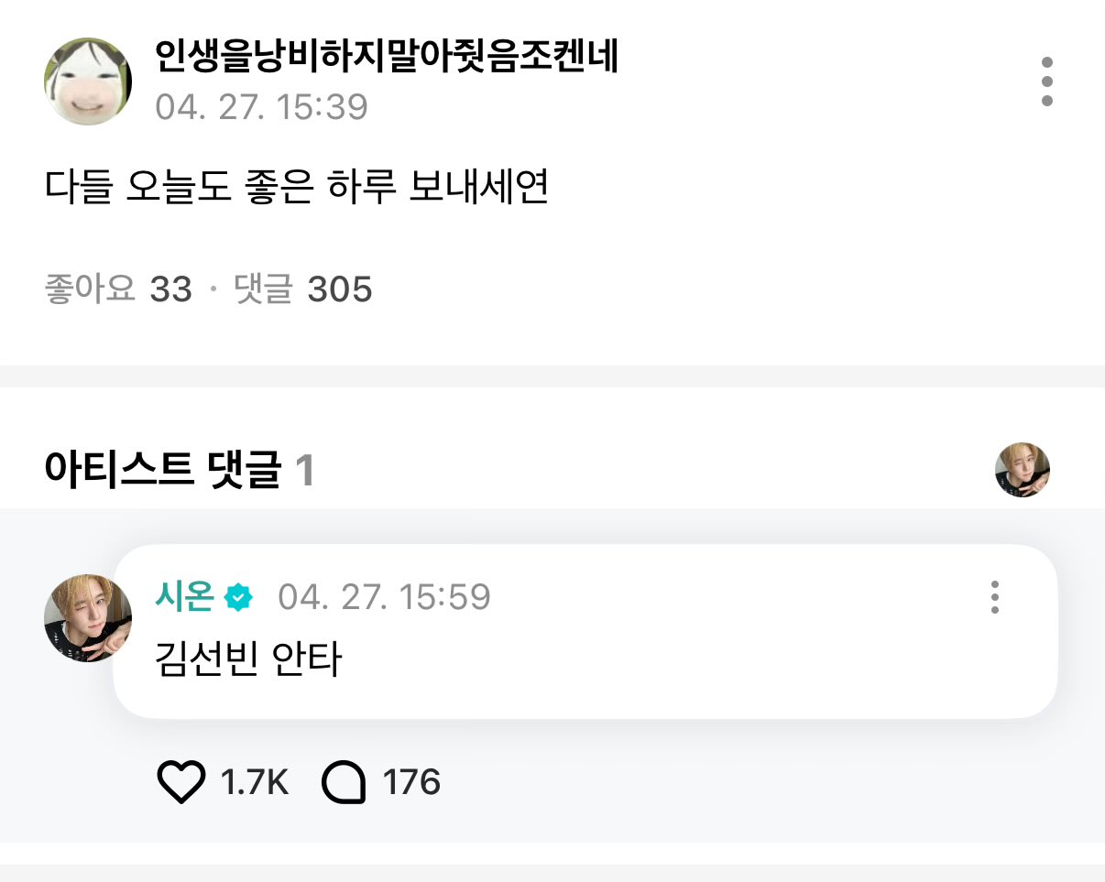This screenshot has width=1105, height=882.
Task: Open 시온's profile picture beside the comment
Action: (x=88, y=618)
